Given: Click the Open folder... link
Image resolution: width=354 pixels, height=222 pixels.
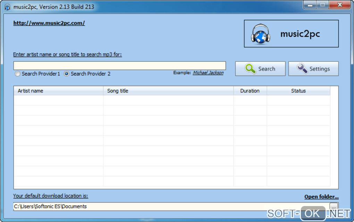Looking at the screenshot, I should click(321, 197).
